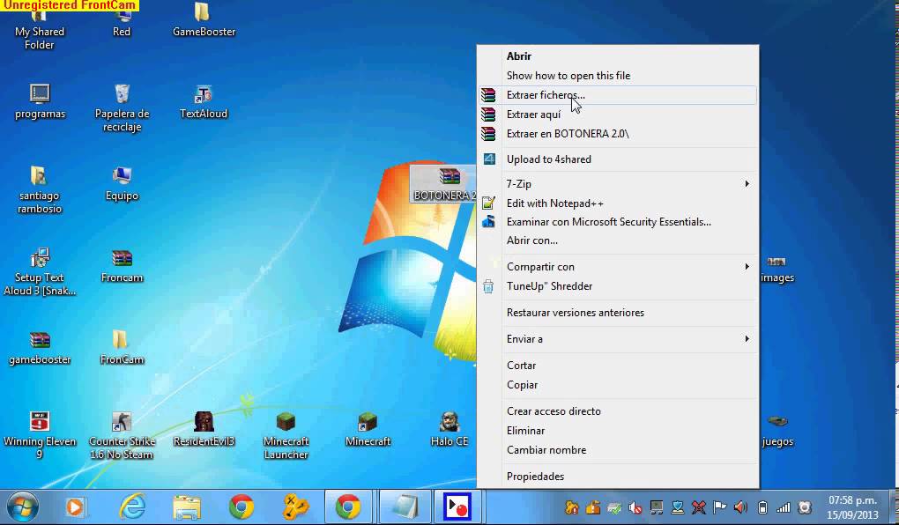Choose Abrir con... entry
The height and width of the screenshot is (525, 899).
pos(618,240)
